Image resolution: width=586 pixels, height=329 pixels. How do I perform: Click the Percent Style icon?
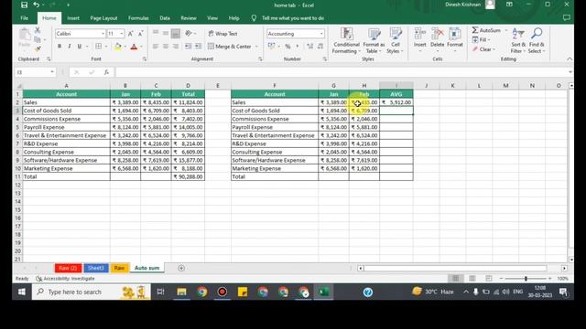pyautogui.click(x=288, y=47)
